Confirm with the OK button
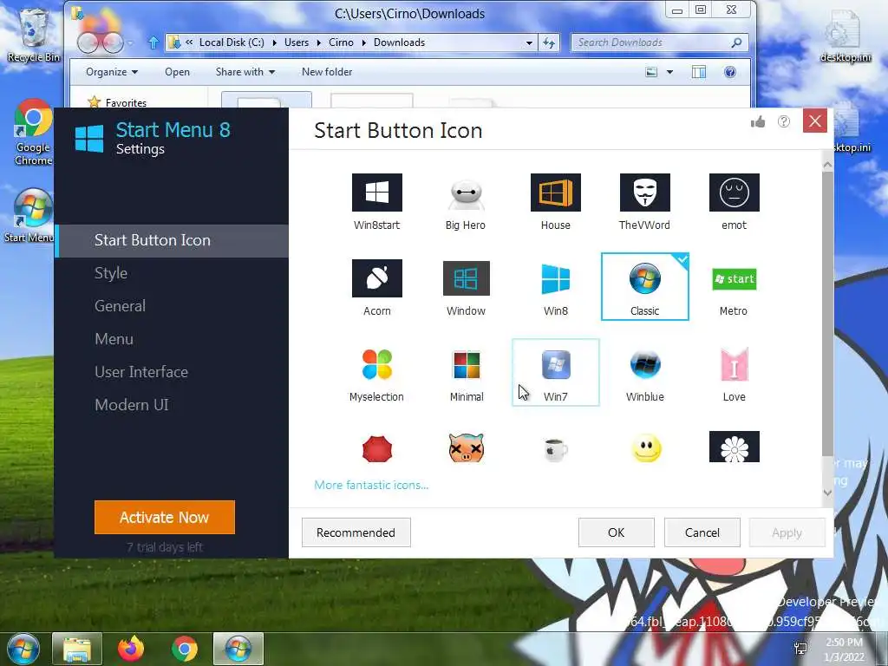Screen dimensions: 888x666 (617, 532)
